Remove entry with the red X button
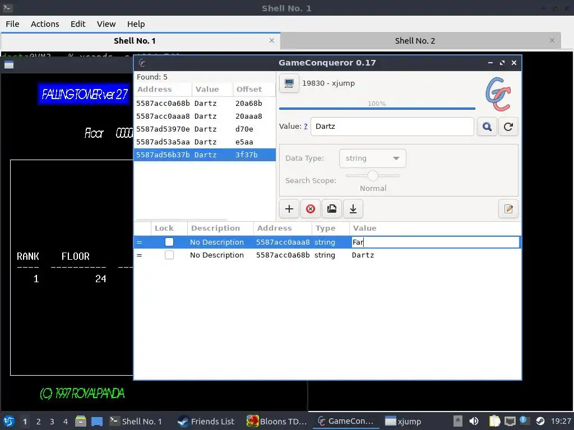This screenshot has width=574, height=430. pyautogui.click(x=311, y=209)
